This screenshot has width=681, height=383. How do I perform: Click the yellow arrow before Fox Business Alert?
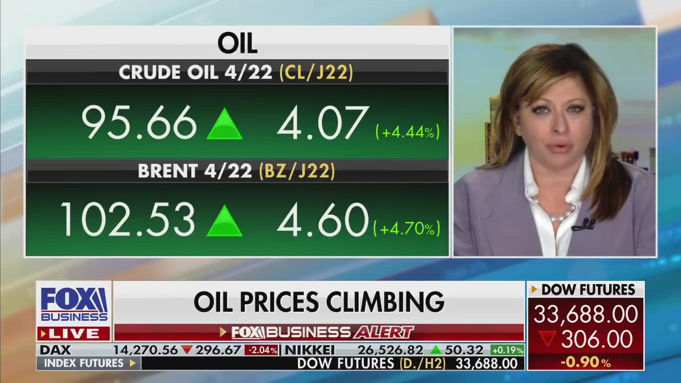click(223, 332)
